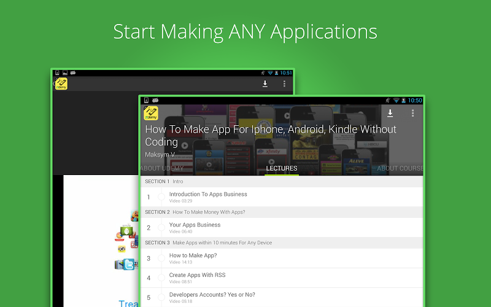Switch to the ABOUT UDEMY tab
This screenshot has width=491, height=307.
point(162,168)
